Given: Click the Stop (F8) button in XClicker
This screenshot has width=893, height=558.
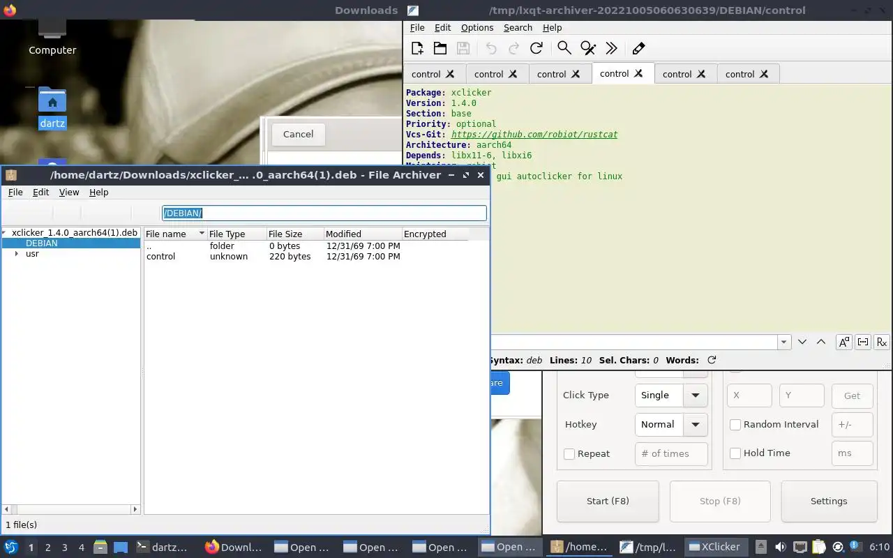Looking at the screenshot, I should click(720, 501).
